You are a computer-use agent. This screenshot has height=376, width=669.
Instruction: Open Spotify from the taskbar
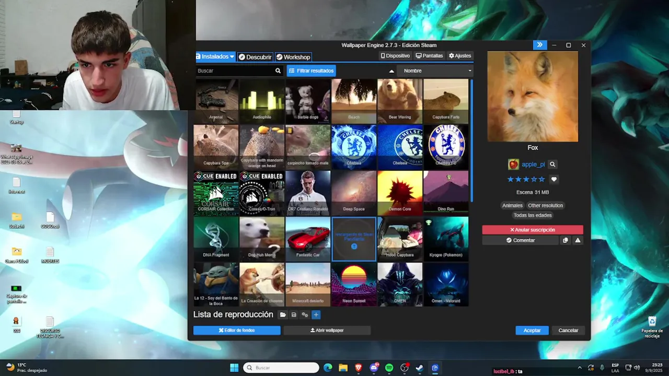tap(389, 368)
